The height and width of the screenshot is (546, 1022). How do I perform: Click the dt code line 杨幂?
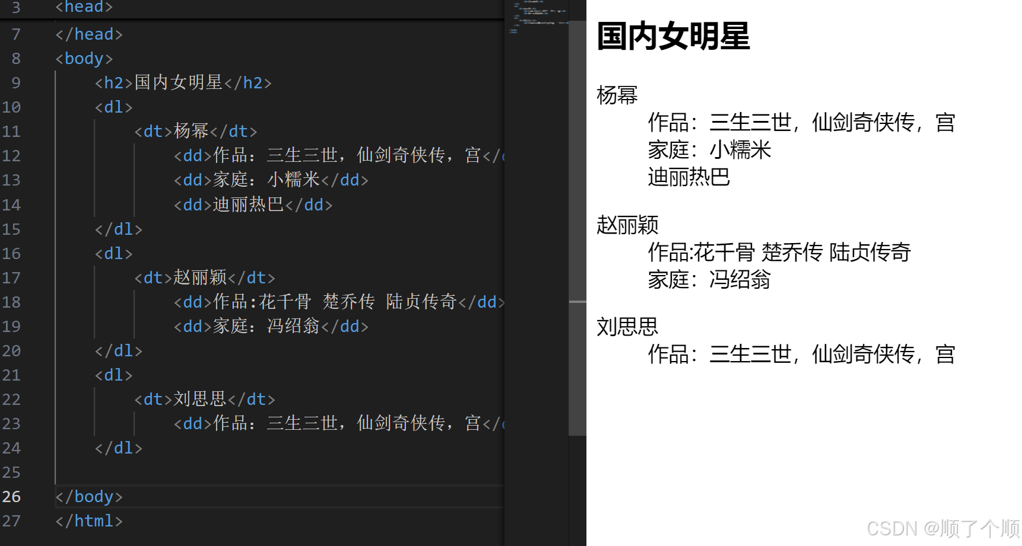pos(196,132)
